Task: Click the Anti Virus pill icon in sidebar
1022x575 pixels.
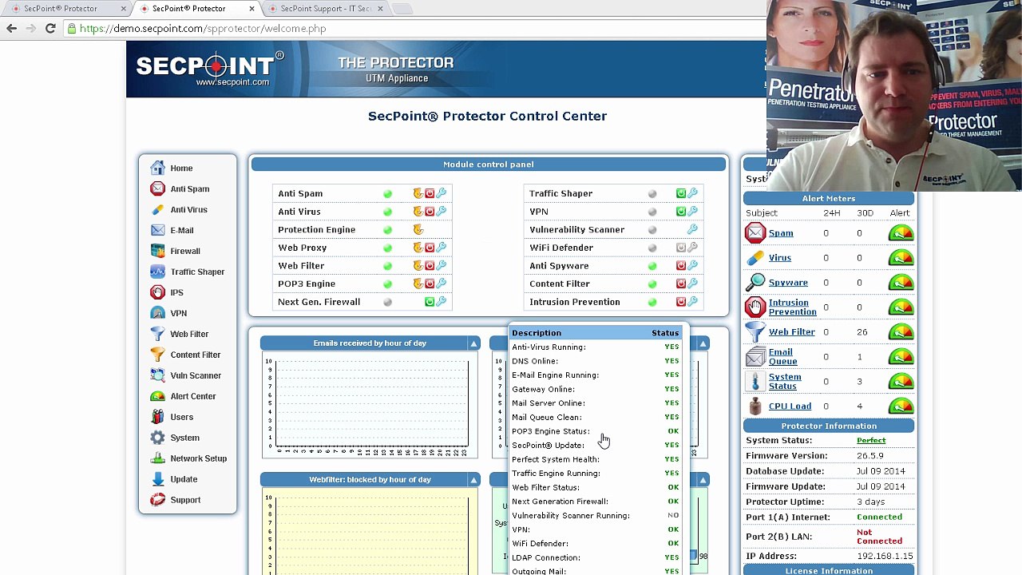Action: coord(157,210)
